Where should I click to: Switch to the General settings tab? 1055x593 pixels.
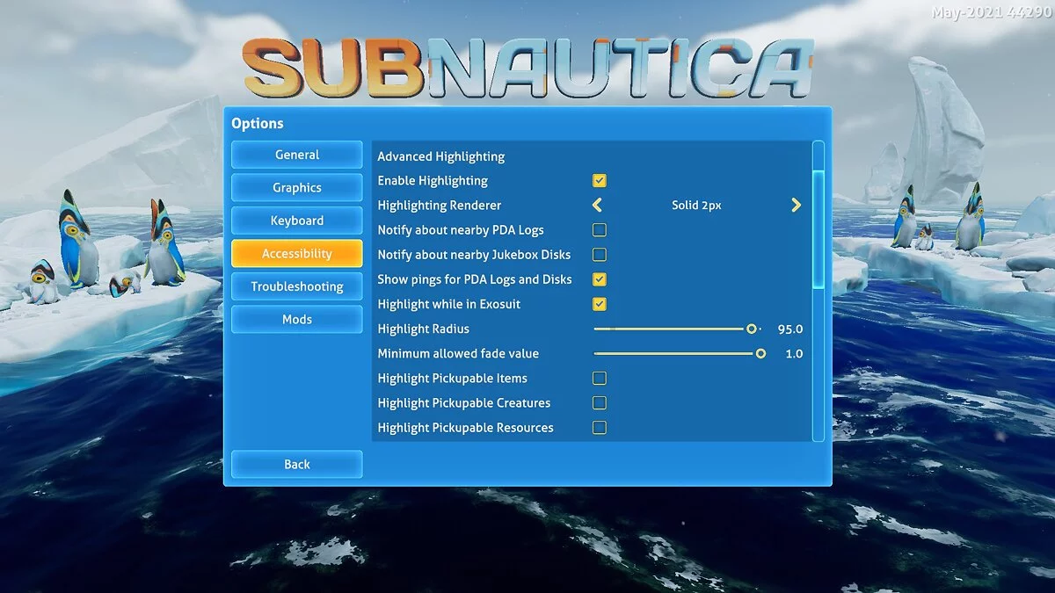(x=296, y=155)
